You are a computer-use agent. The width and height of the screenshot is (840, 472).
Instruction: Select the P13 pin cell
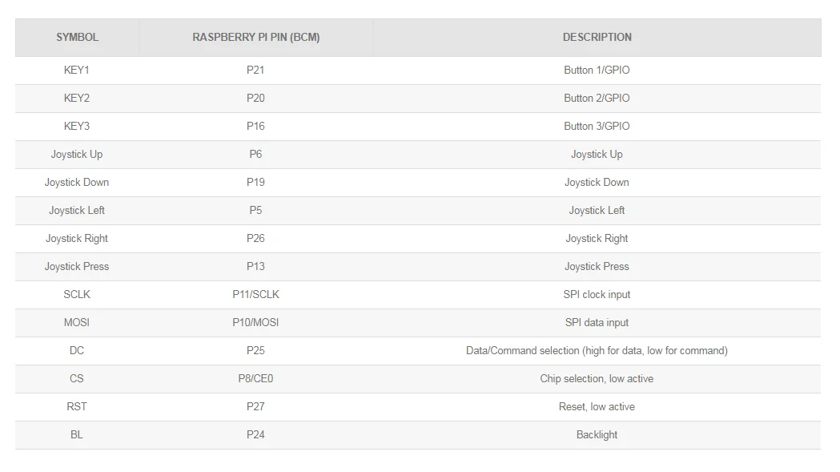pos(255,266)
